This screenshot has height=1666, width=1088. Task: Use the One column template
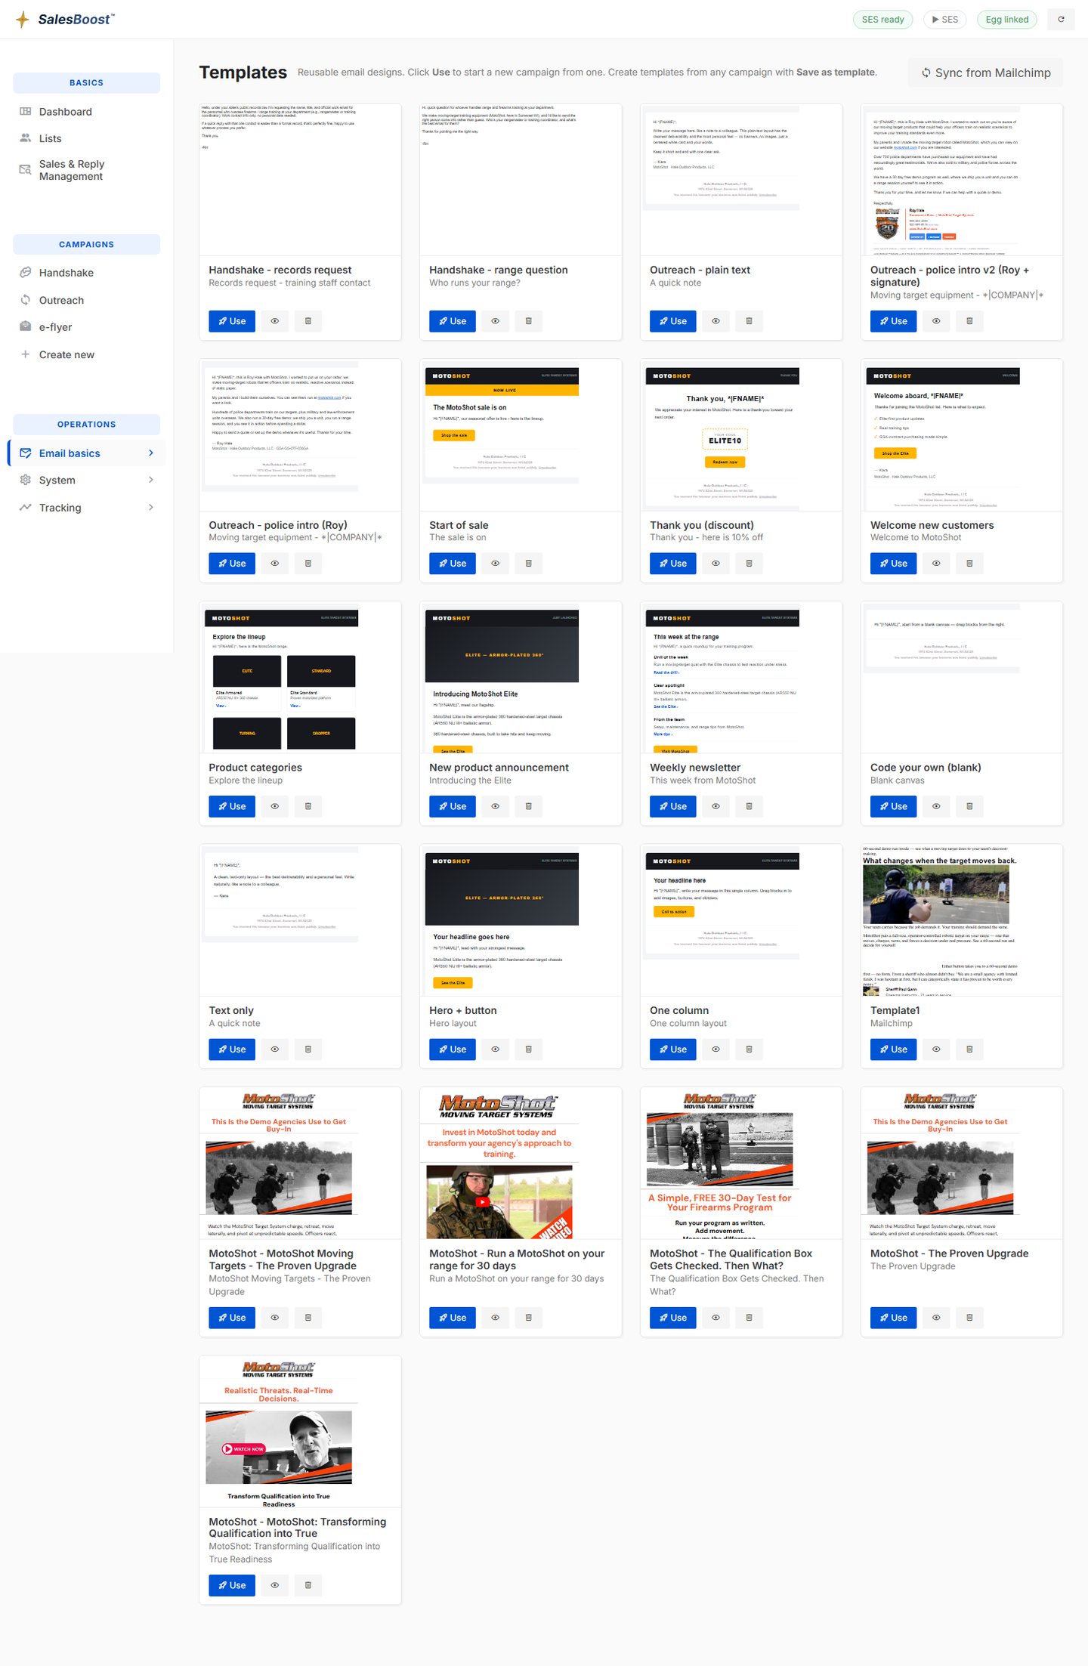point(673,1049)
